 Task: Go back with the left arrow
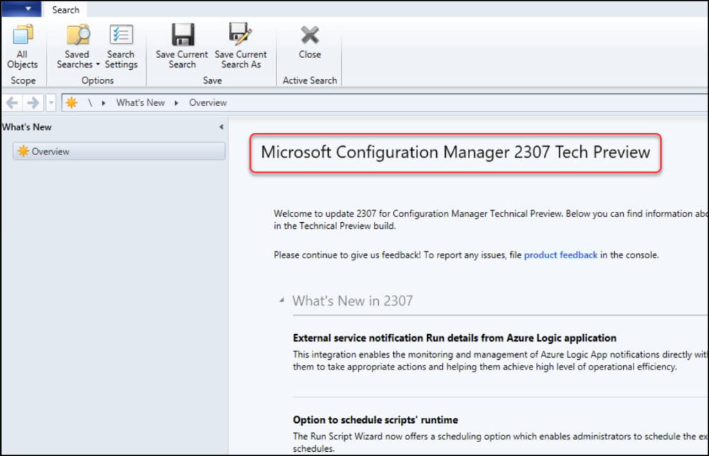(x=12, y=103)
